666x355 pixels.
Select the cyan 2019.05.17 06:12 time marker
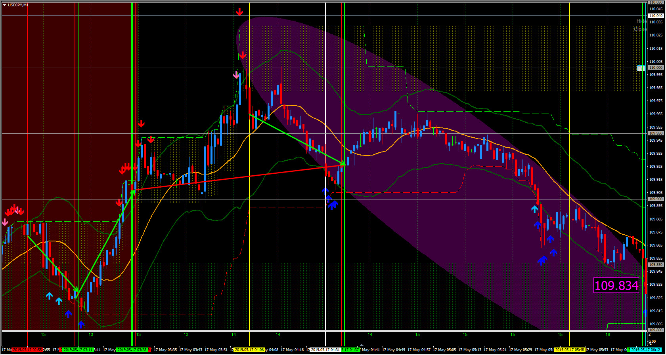tap(646, 350)
